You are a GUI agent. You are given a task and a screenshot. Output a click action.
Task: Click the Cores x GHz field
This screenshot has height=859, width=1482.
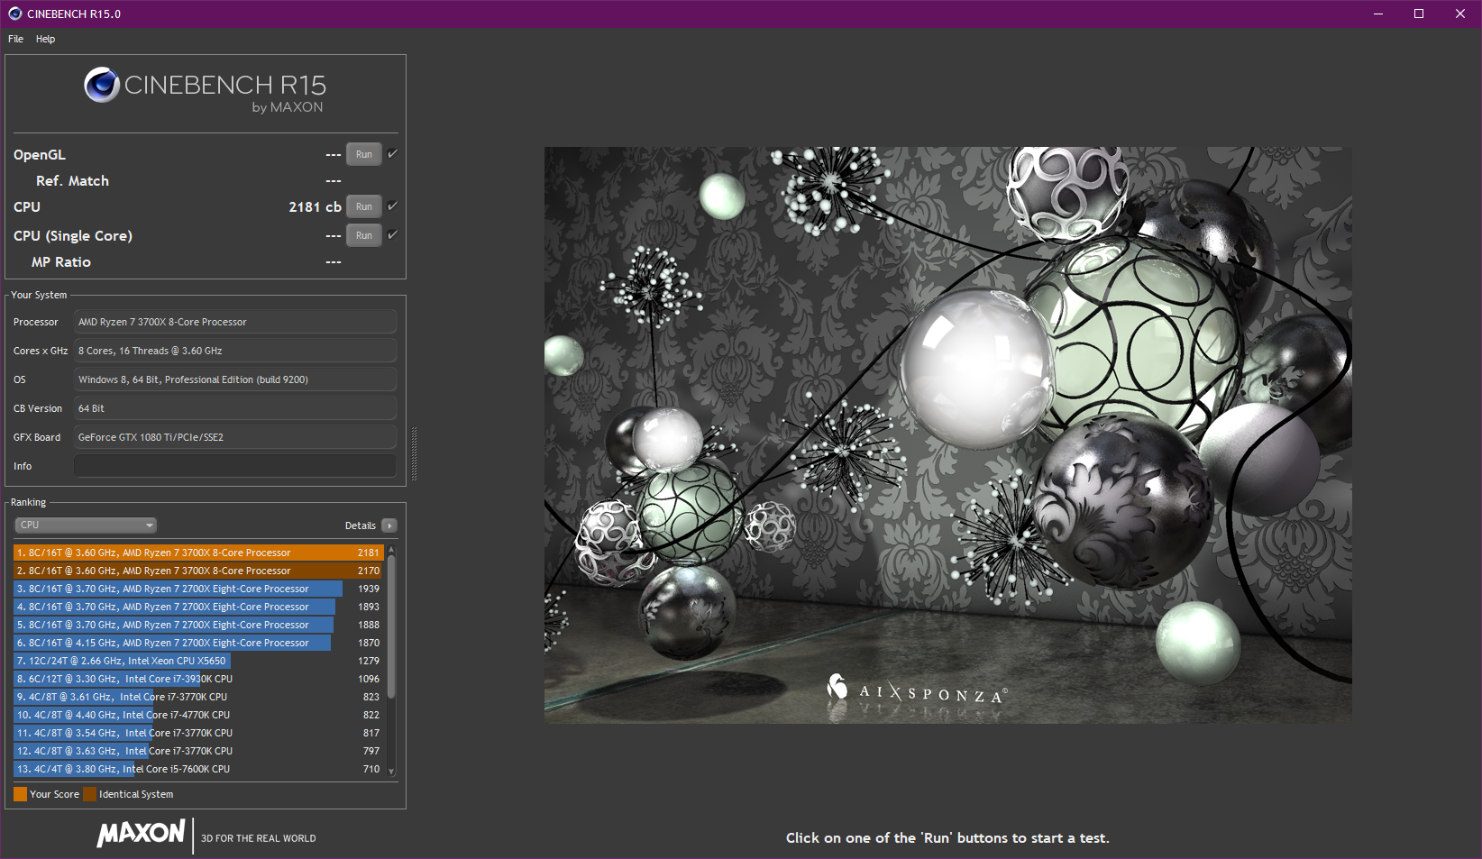234,351
